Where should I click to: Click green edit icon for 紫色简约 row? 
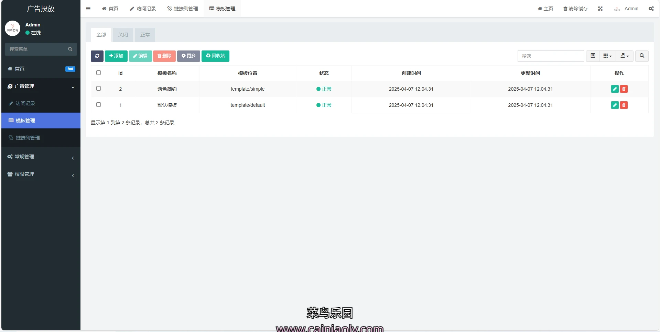point(615,89)
